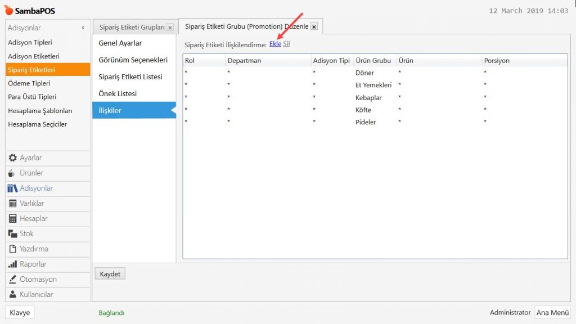Image resolution: width=576 pixels, height=324 pixels.
Task: Open Yazdırma document icon section
Action: (13, 249)
